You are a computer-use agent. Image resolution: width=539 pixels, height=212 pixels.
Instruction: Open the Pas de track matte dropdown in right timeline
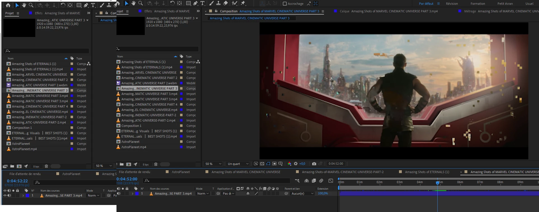[228, 194]
